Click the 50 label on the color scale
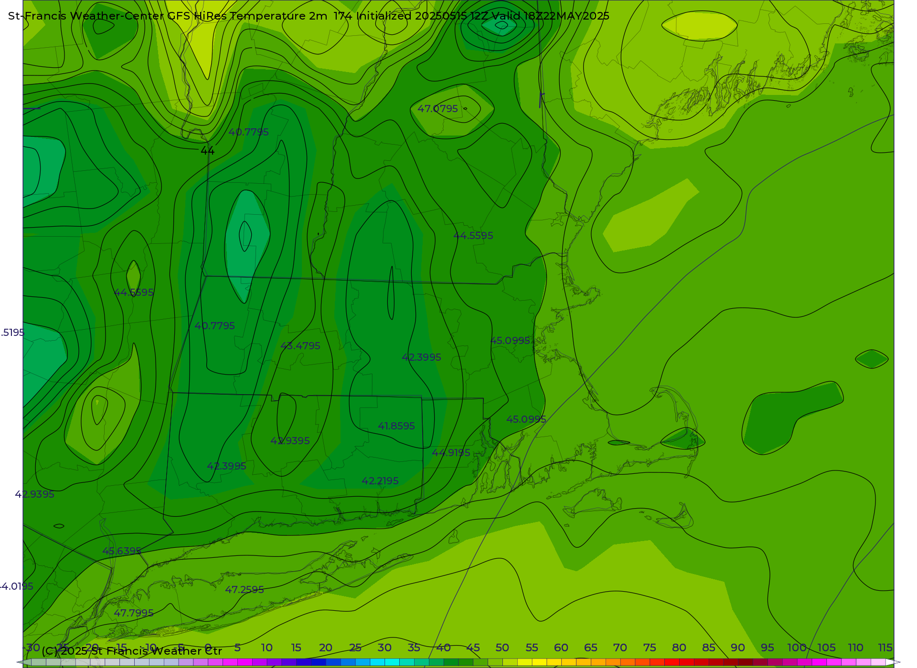Screen dimensions: 917x668 tap(502, 648)
